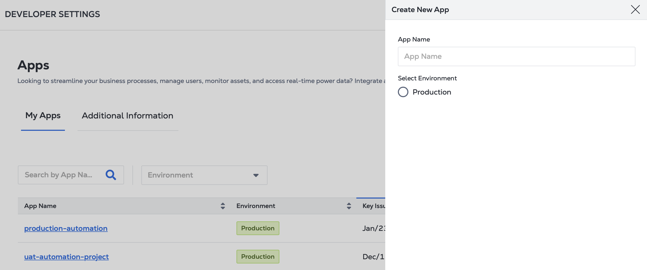Sort table by App Name arrows
This screenshot has width=647, height=270.
pyautogui.click(x=223, y=206)
